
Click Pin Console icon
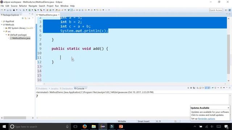click(x=212, y=88)
